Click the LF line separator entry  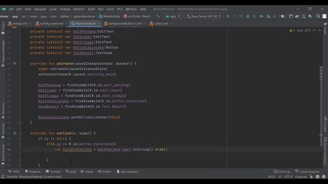pyautogui.click(x=279, y=177)
